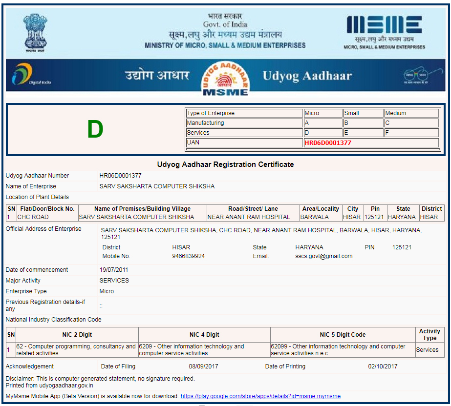Click the Manufacturing row label in table
The image size is (451, 406).
244,123
